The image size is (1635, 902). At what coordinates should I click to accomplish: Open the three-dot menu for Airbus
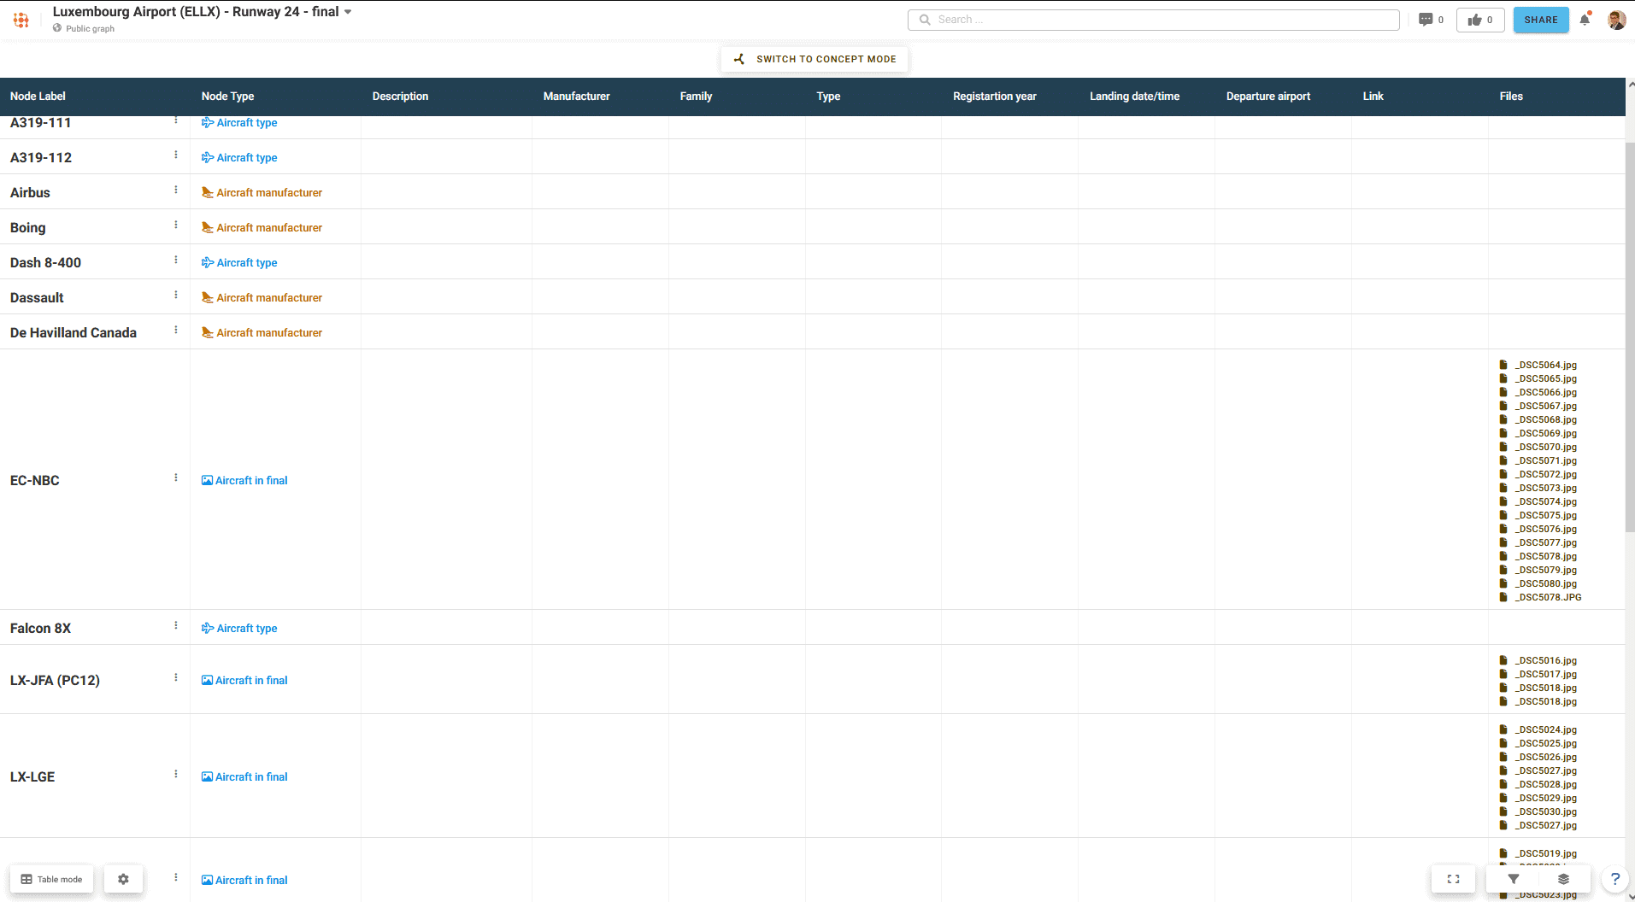[176, 190]
